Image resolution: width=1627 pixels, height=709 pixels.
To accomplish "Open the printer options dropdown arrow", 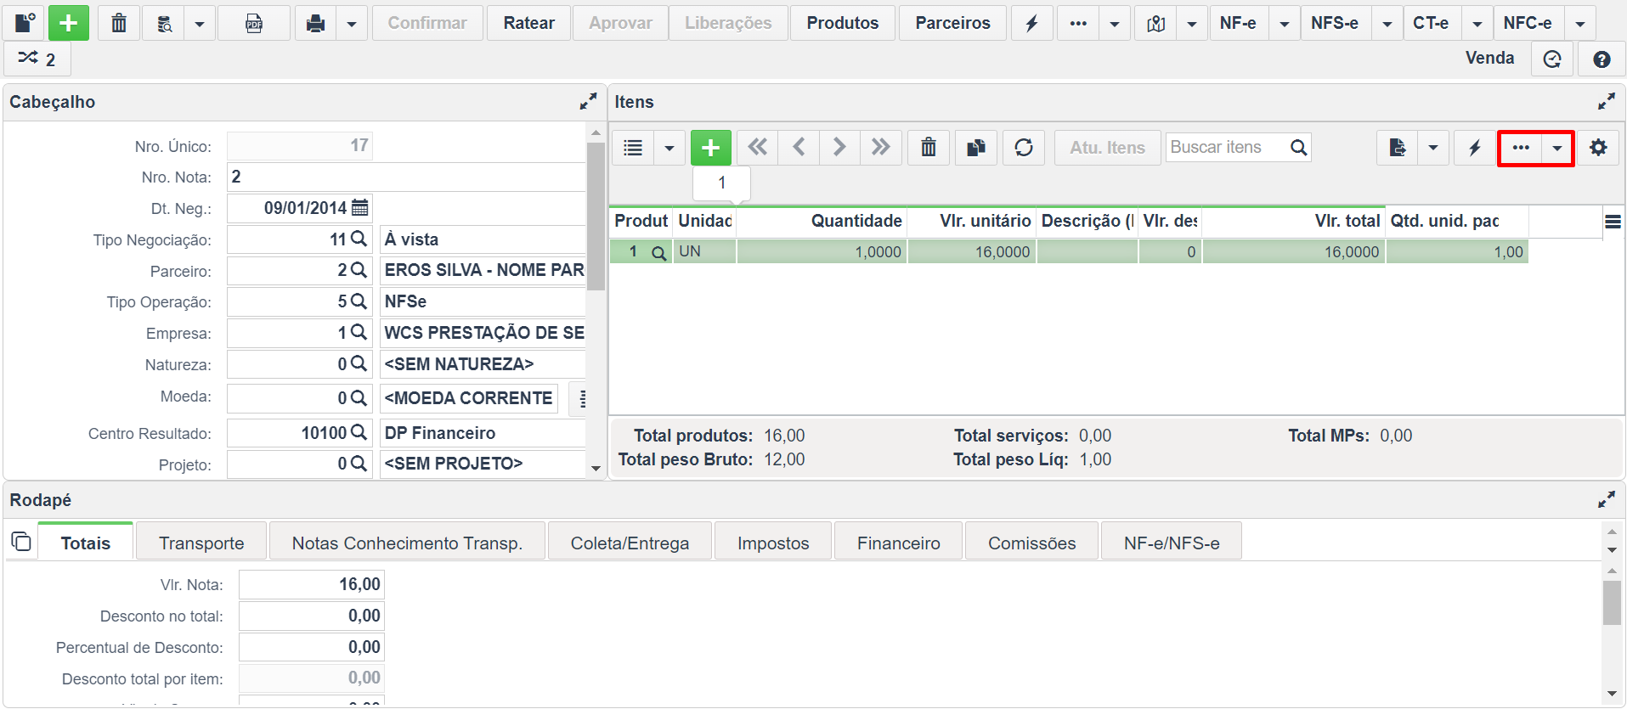I will (x=352, y=23).
